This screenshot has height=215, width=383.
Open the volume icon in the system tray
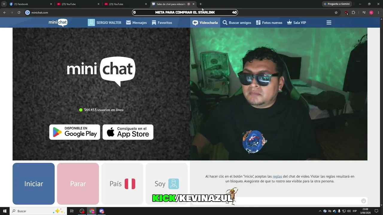(349, 211)
